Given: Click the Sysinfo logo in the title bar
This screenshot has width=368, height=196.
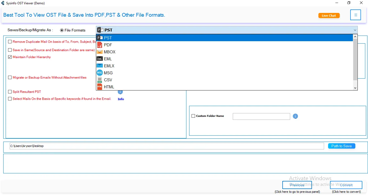Looking at the screenshot, I should coord(3,3).
